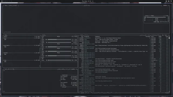Adjust the 2000ms update interval control
The width and height of the screenshot is (173, 97).
pos(165,5)
